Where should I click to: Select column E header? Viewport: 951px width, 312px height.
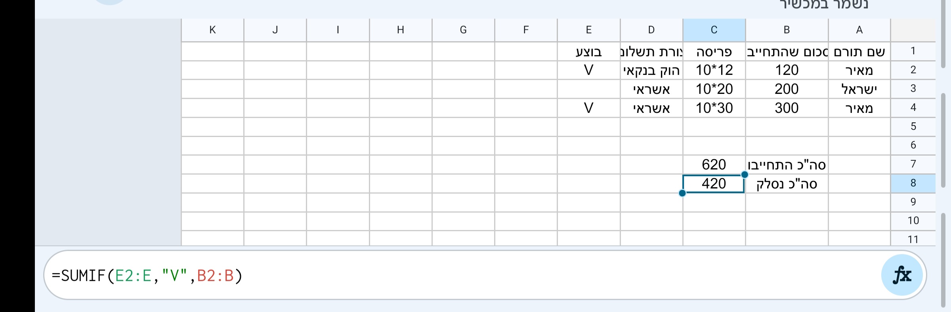[588, 29]
